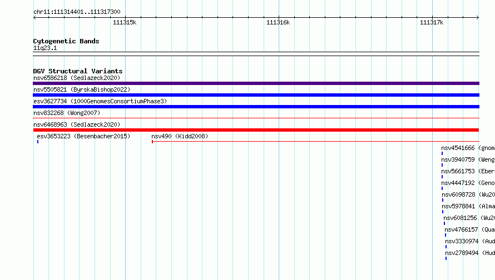Click the small blue esv3653223 marker
The width and height of the screenshot is (495, 280).
[x=38, y=142]
